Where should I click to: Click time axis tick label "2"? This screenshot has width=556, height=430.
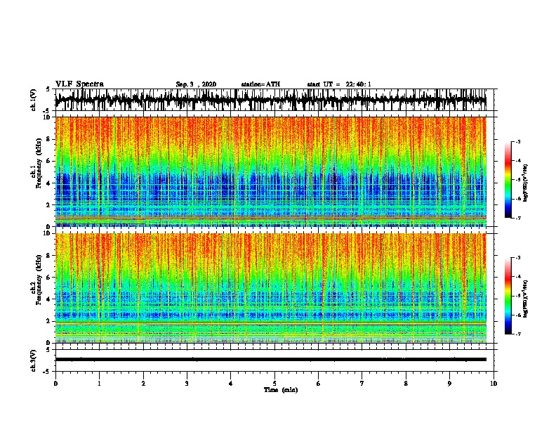(143, 384)
